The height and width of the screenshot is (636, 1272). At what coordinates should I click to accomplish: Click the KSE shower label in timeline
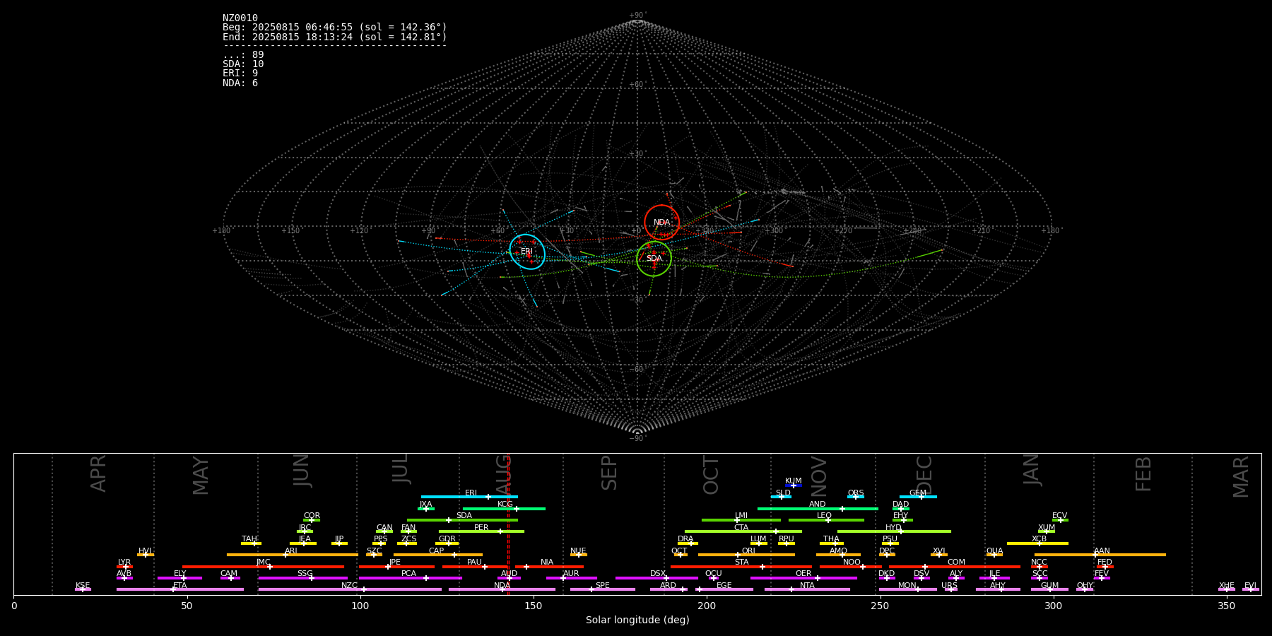pos(83,586)
